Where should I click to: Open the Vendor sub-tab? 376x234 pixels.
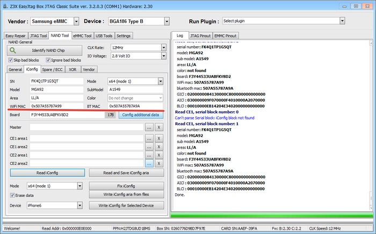(x=89, y=69)
